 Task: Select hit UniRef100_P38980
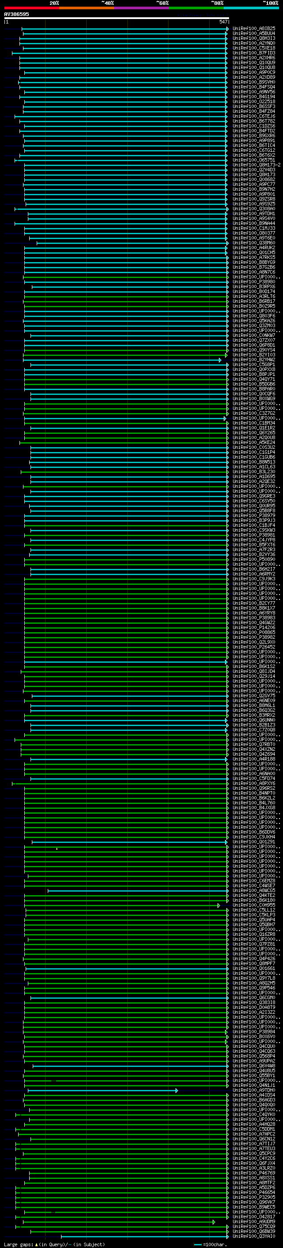(253, 282)
